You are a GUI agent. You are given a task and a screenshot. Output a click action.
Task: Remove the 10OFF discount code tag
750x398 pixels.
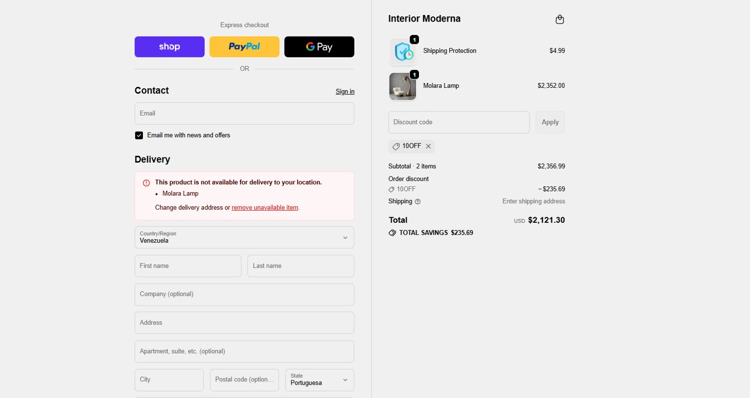click(x=428, y=146)
